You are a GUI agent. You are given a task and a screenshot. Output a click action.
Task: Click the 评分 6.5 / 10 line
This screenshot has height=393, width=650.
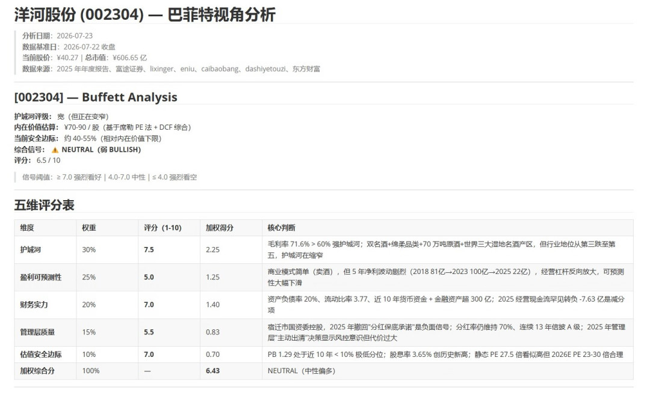[x=37, y=160]
